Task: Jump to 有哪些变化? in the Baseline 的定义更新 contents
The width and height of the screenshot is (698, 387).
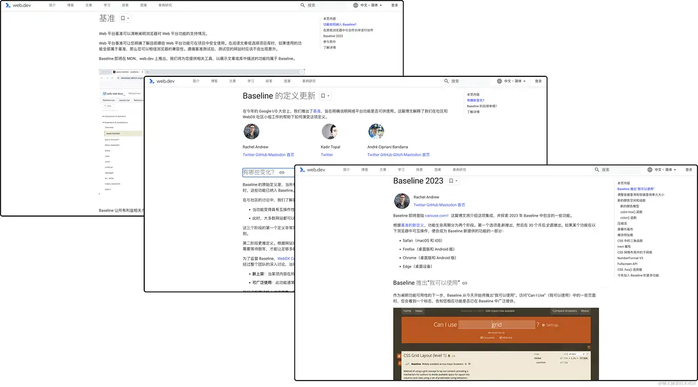Action: [476, 100]
